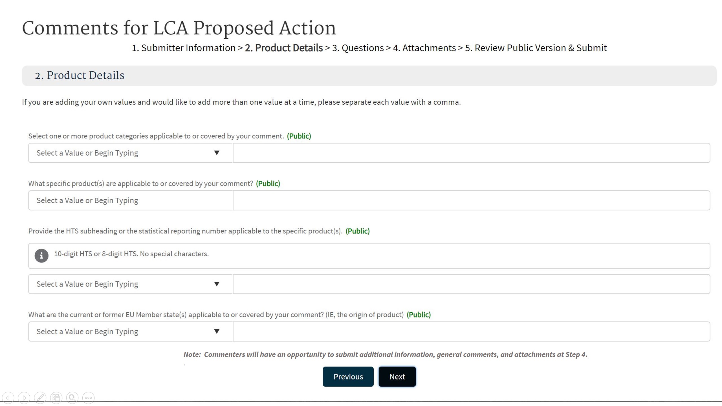Image resolution: width=722 pixels, height=406 pixels.
Task: Click the Previous button
Action: (348, 377)
